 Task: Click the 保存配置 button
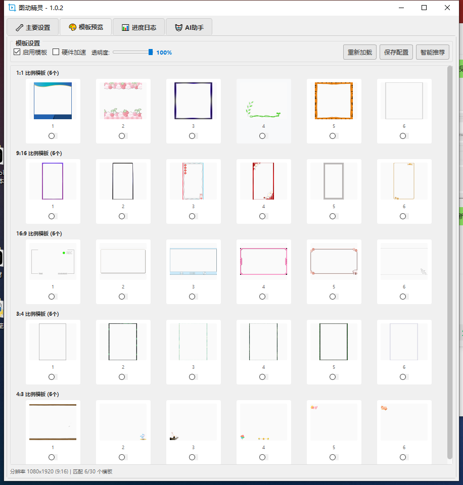pyautogui.click(x=396, y=52)
